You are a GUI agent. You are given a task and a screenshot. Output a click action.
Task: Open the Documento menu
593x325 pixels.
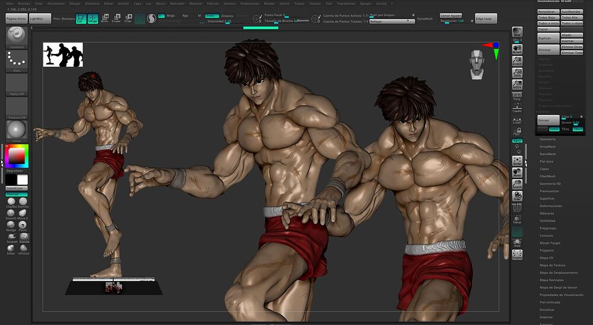(x=56, y=4)
